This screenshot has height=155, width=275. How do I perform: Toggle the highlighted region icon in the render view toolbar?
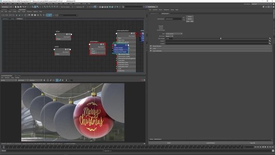(x=57, y=80)
